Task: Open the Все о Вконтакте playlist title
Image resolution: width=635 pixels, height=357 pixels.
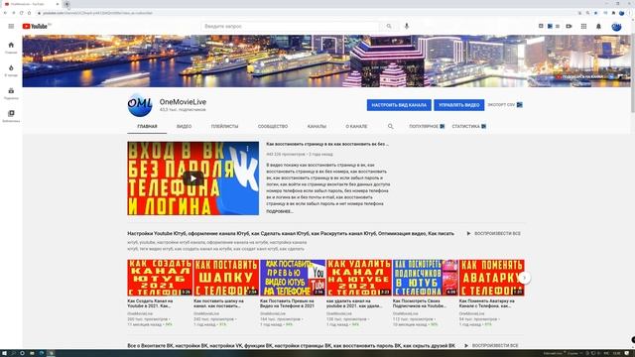Action: click(x=291, y=346)
